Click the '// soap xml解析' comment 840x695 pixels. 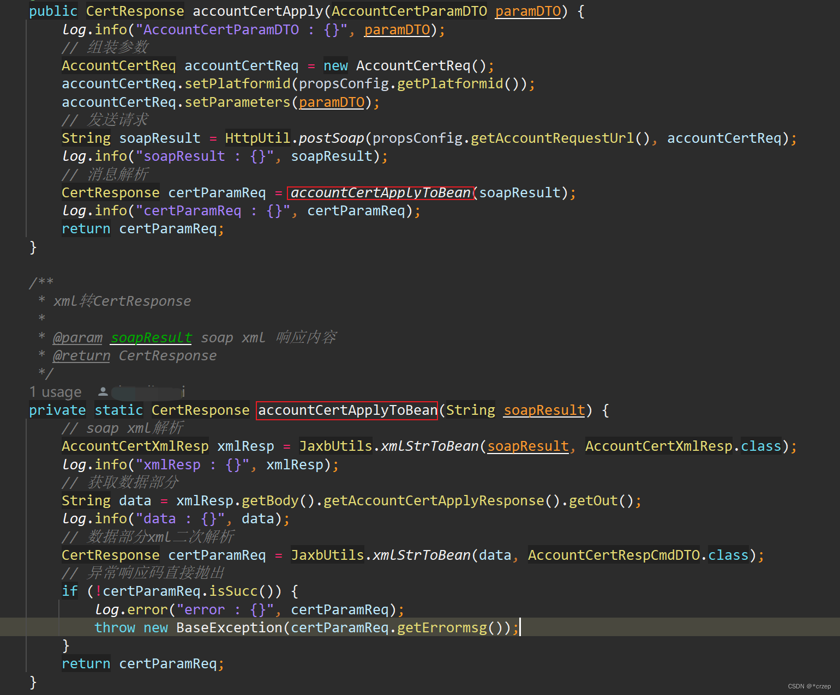[122, 428]
